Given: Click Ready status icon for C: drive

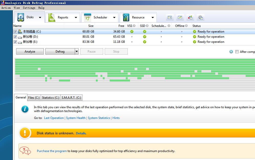Looking at the screenshot, I should (194, 32).
